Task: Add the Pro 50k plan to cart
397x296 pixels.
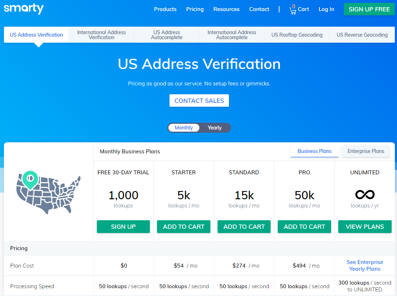Action: point(304,227)
